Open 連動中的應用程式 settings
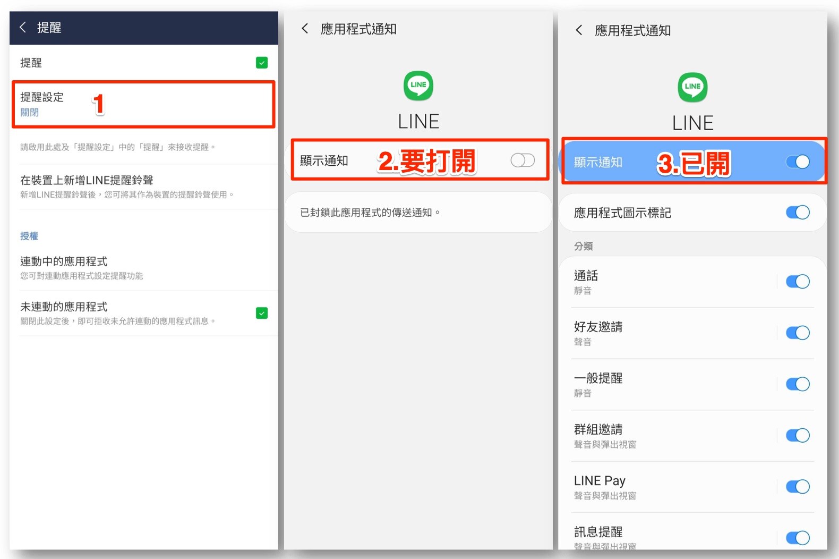Screen dimensions: 839x559 tap(143, 268)
